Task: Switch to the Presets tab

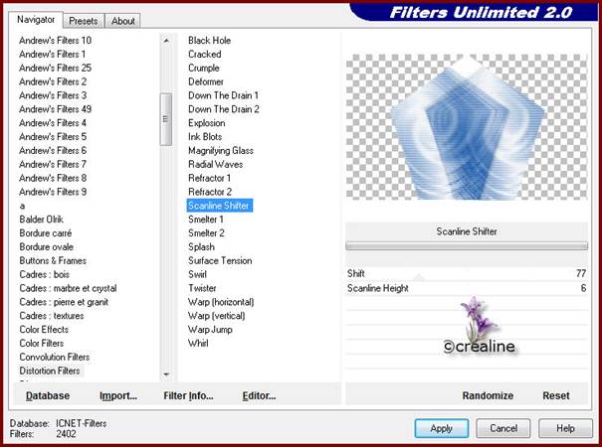Action: [84, 21]
